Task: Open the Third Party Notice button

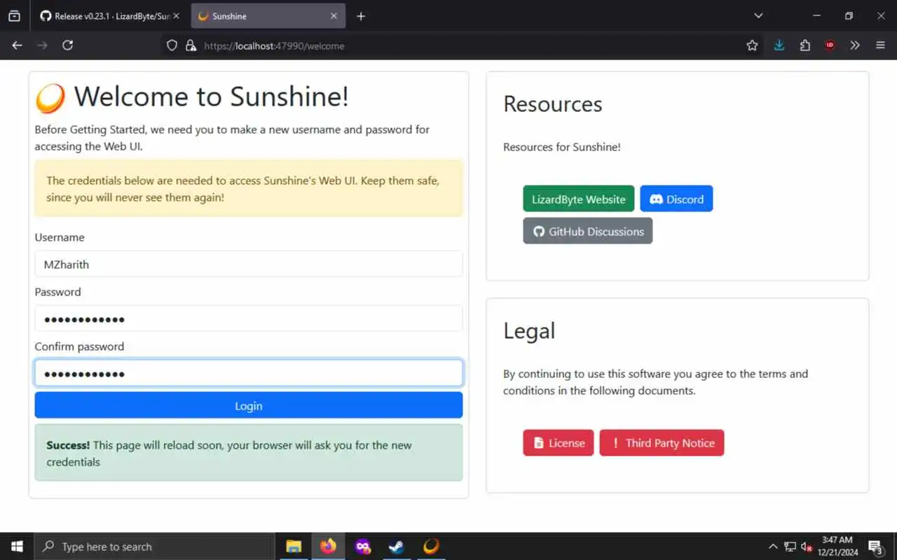Action: [x=662, y=443]
